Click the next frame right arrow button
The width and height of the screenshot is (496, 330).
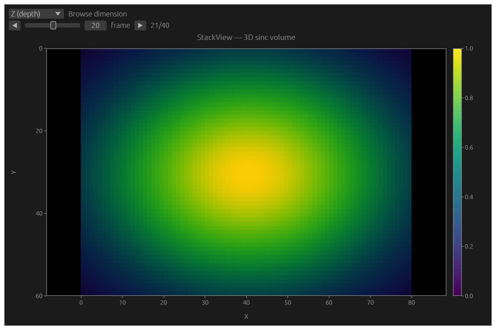tap(140, 25)
